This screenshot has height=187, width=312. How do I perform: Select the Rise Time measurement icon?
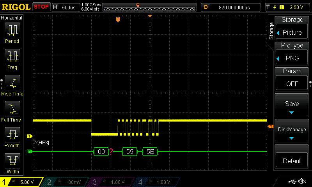(12, 83)
